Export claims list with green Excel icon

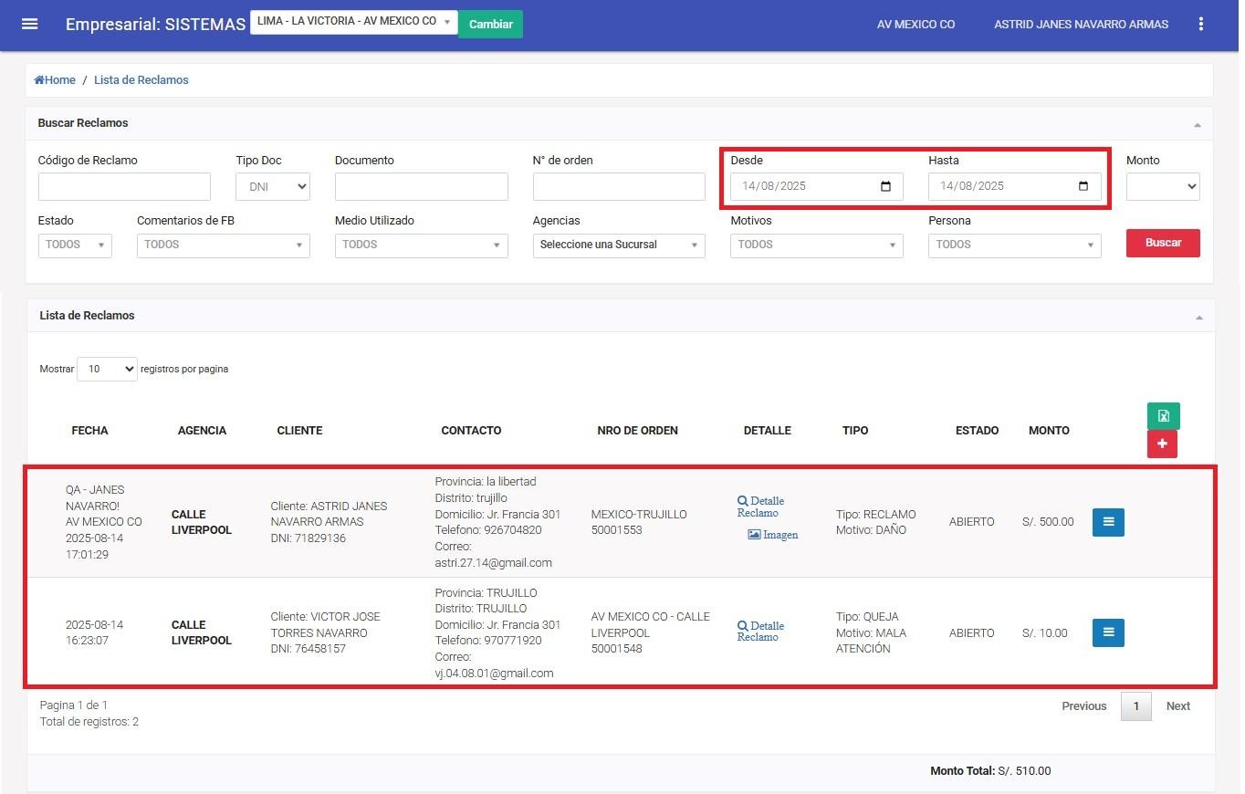pos(1163,416)
